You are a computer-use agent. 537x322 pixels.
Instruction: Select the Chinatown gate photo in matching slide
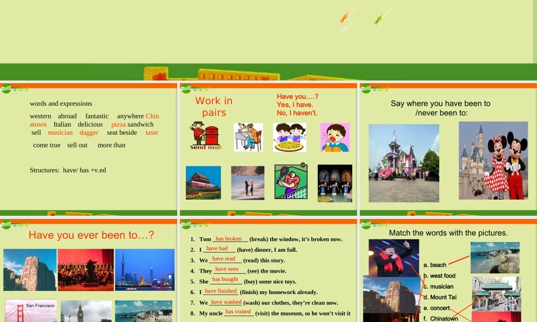click(497, 294)
